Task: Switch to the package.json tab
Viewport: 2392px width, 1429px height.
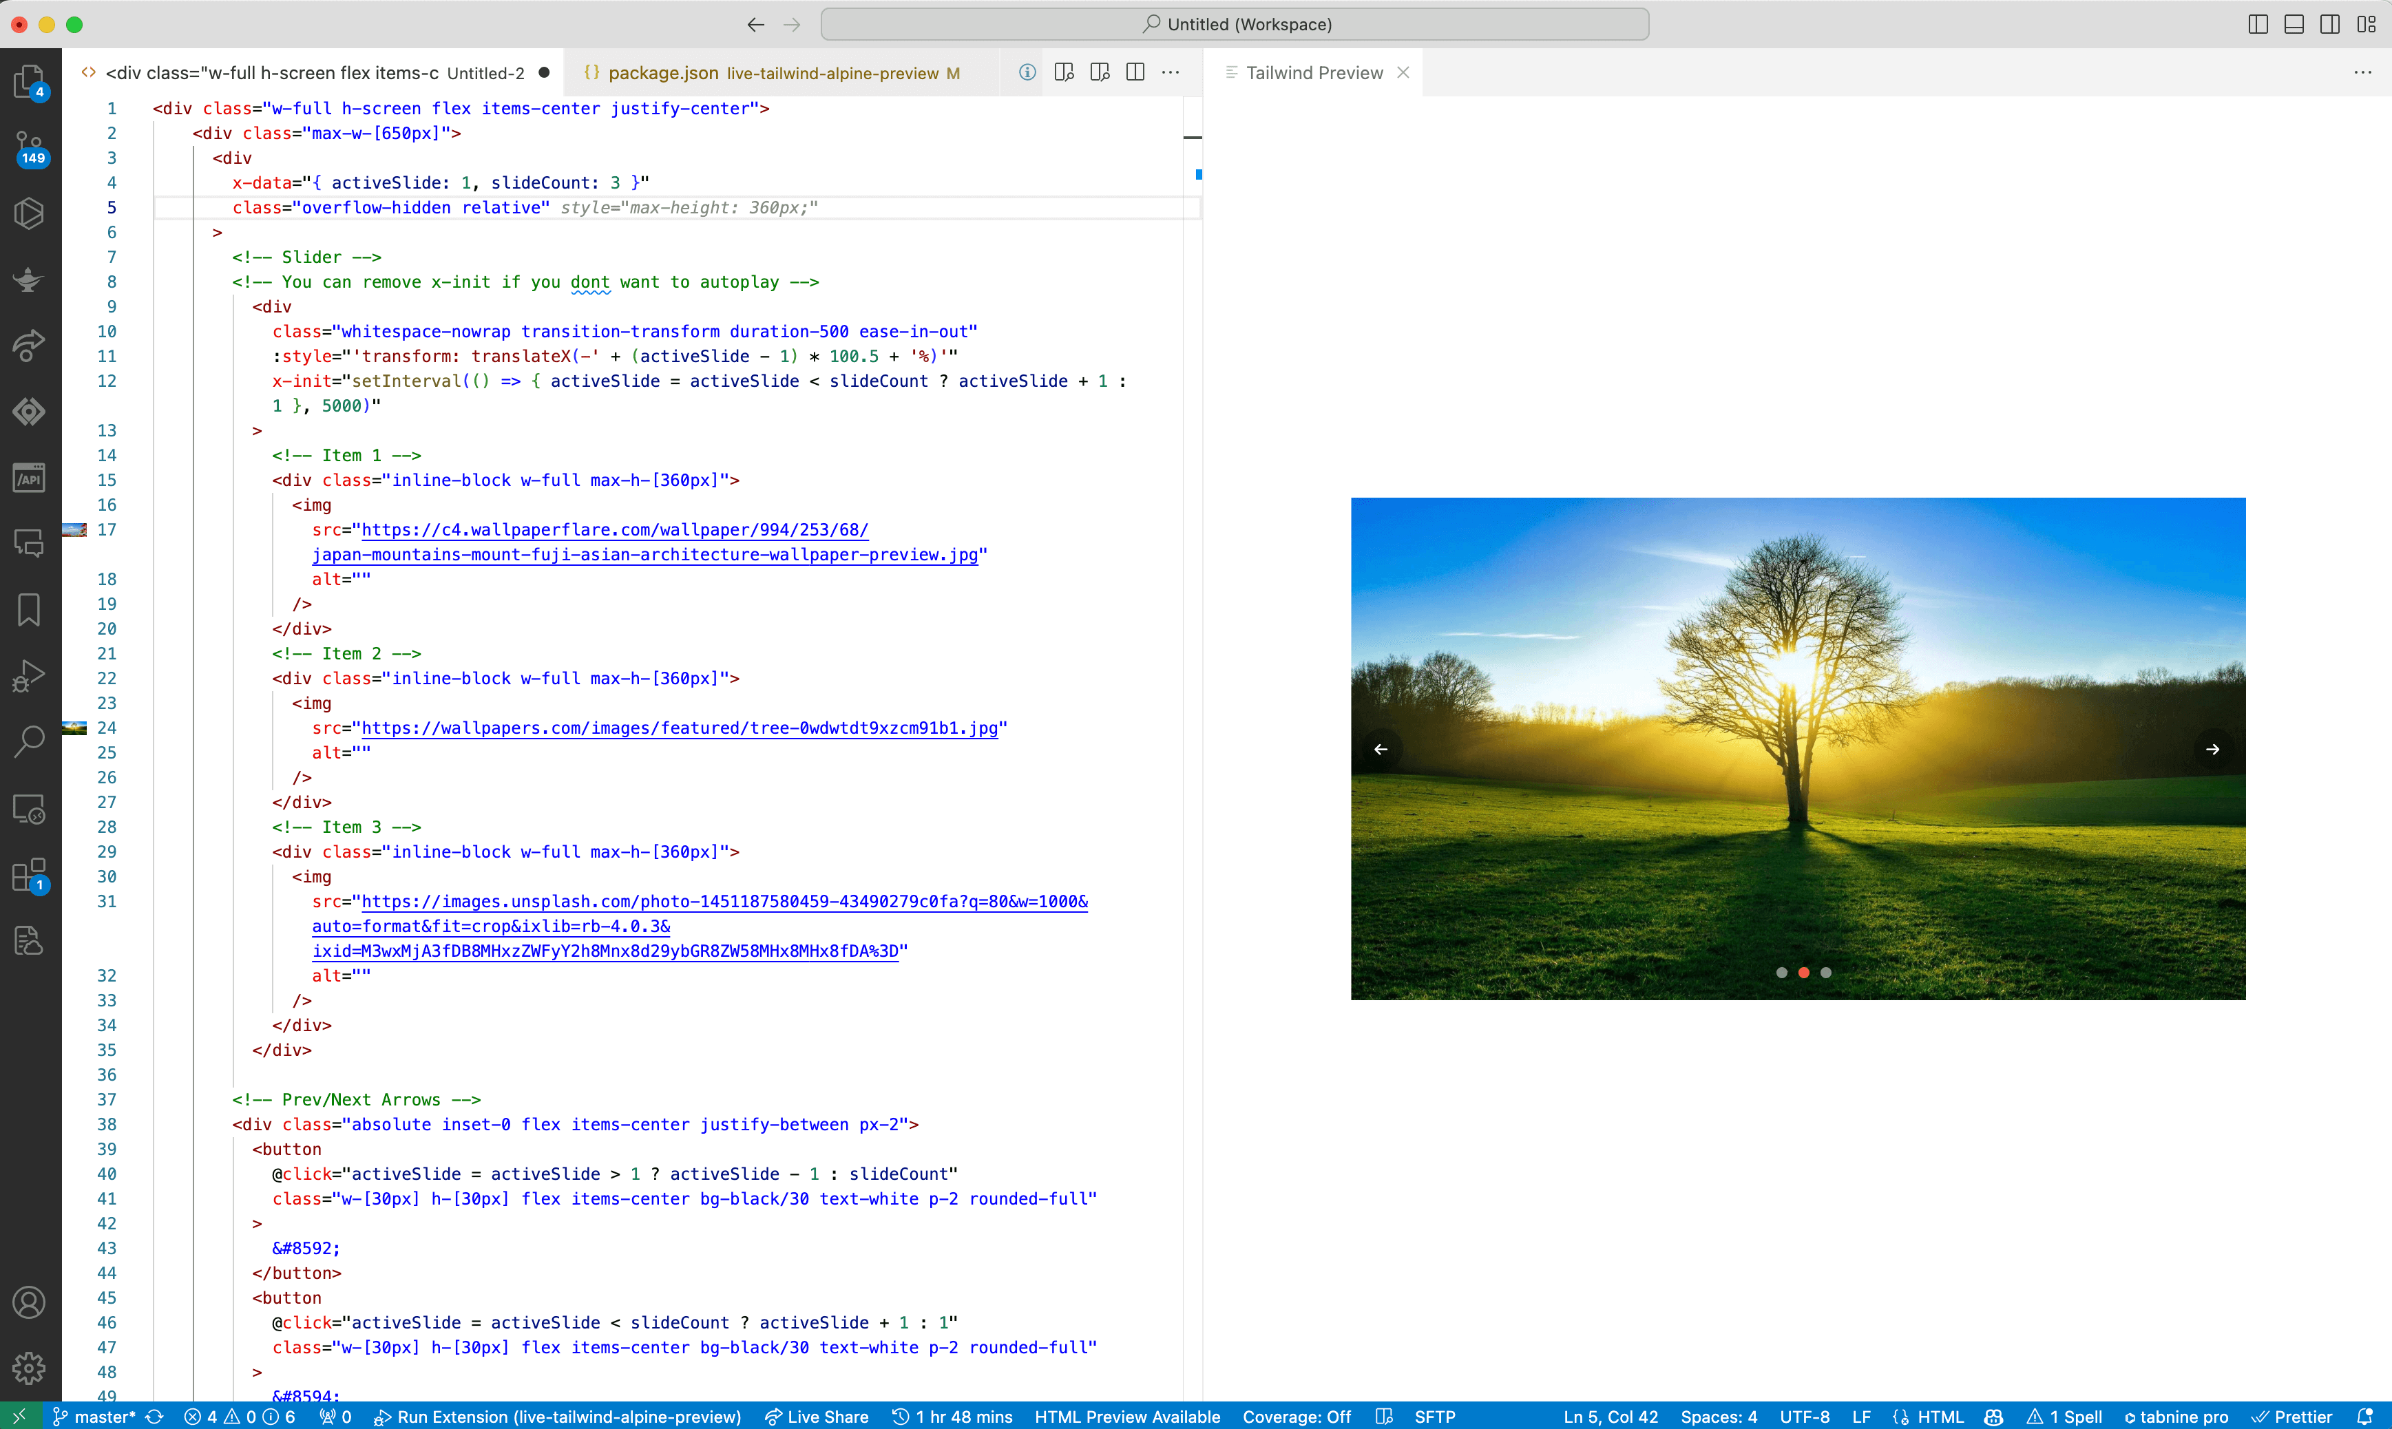Action: pyautogui.click(x=662, y=73)
